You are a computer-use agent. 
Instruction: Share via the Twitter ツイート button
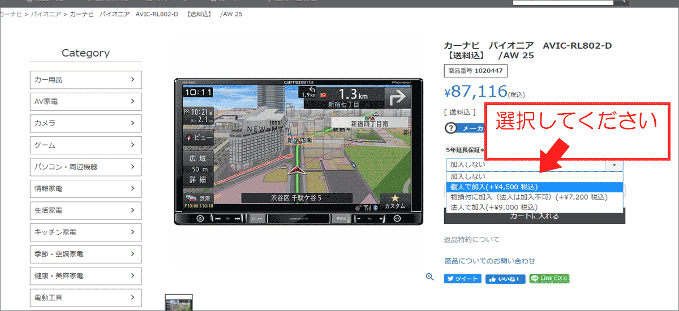pos(462,279)
